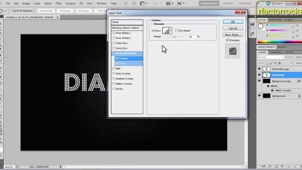This screenshot has width=302, height=170.
Task: Click the Range percentage input field
Action: 192,37
